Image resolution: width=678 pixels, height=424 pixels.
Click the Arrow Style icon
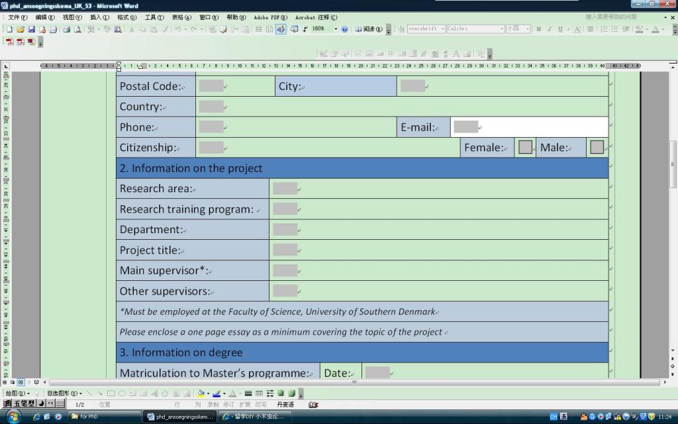[x=270, y=394]
